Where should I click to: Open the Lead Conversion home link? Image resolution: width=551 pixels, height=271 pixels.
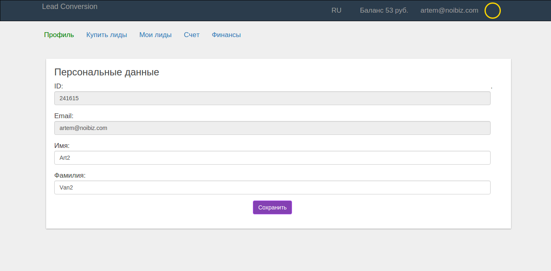pyautogui.click(x=70, y=7)
